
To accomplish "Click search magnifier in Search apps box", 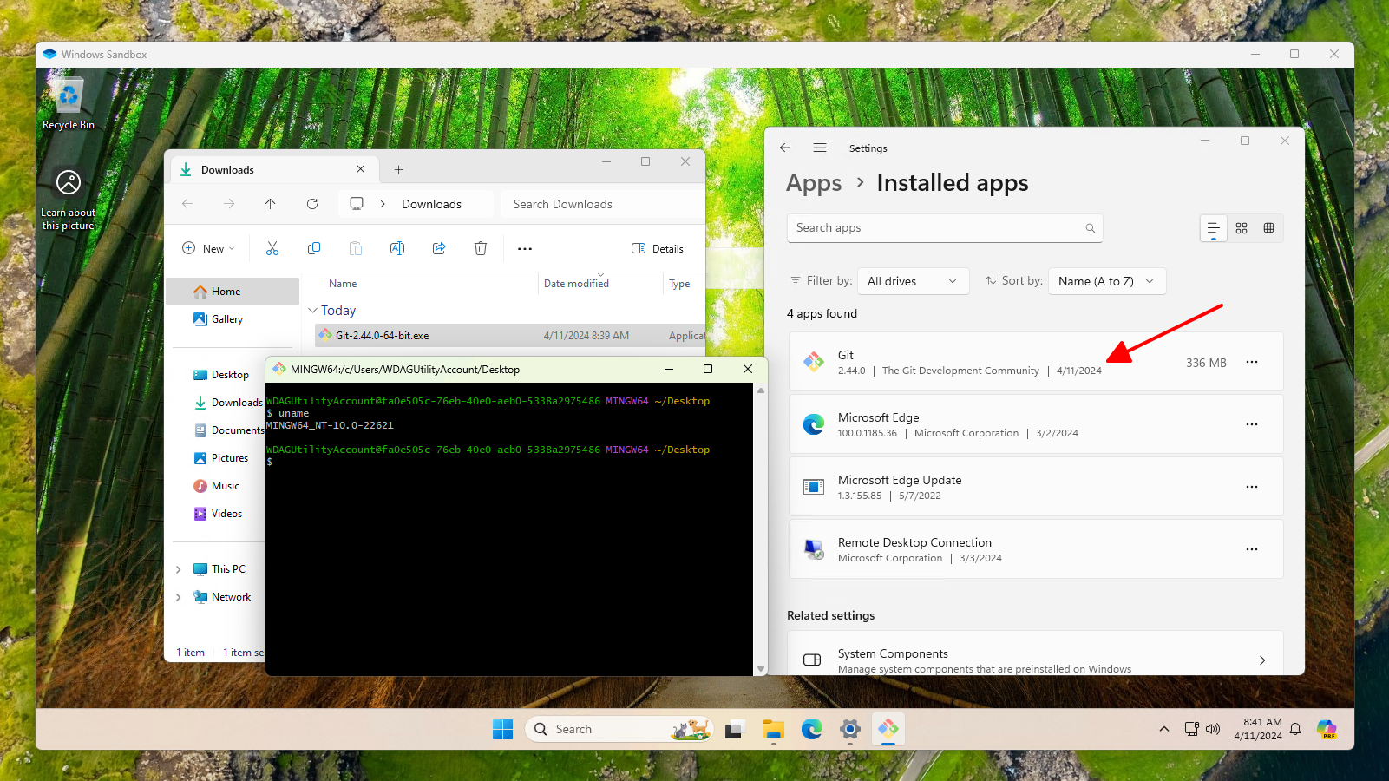I will tap(1091, 228).
